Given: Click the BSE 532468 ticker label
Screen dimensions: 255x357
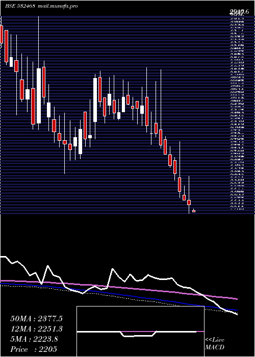Looking at the screenshot, I should pyautogui.click(x=20, y=6).
